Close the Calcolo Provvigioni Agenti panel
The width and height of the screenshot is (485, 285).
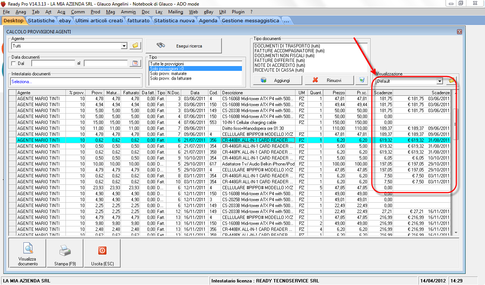tap(458, 32)
